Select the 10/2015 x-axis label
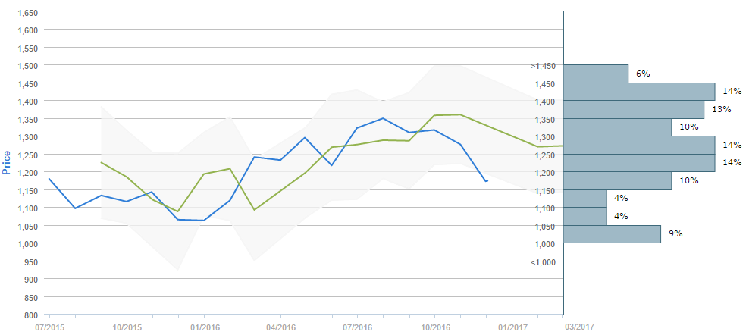The image size is (749, 335). click(x=127, y=327)
